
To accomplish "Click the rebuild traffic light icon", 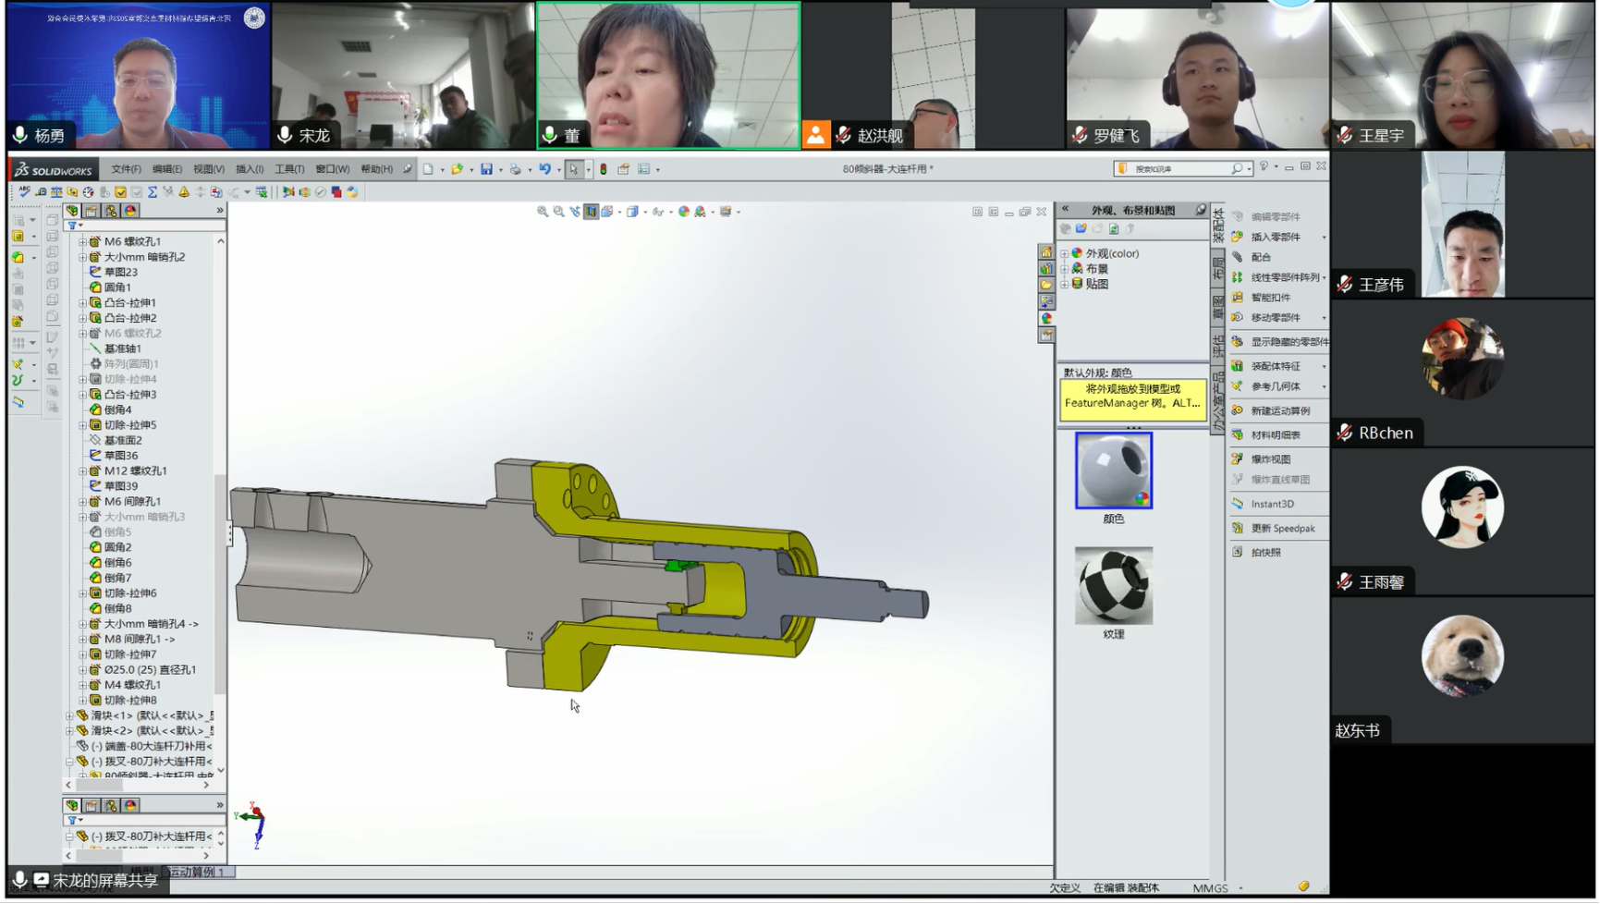I will click(x=604, y=169).
